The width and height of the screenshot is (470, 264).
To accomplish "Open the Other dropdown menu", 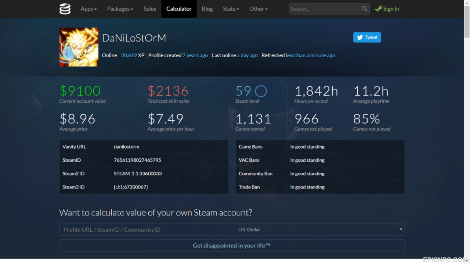I will (x=258, y=9).
